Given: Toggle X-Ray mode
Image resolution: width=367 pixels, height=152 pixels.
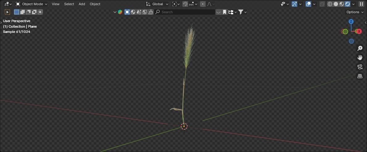Looking at the screenshot, I should coord(322,4).
